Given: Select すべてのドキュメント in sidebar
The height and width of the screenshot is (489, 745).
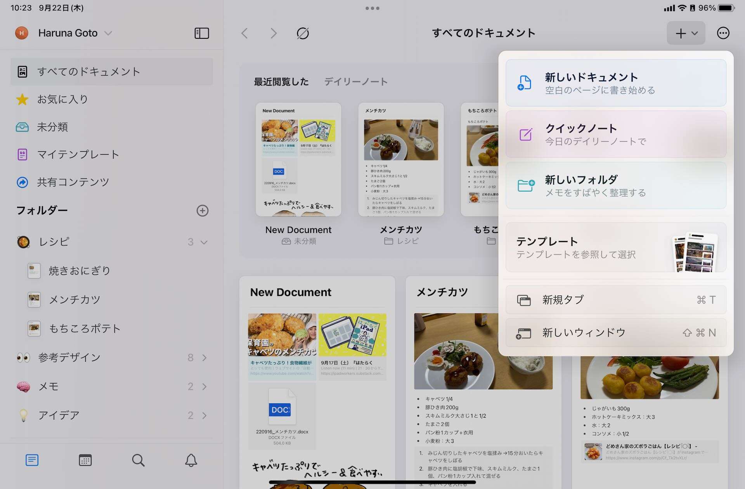Looking at the screenshot, I should tap(112, 72).
